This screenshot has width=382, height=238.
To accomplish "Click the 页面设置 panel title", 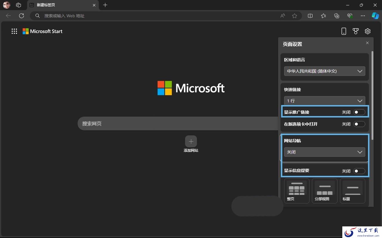I will [x=292, y=44].
